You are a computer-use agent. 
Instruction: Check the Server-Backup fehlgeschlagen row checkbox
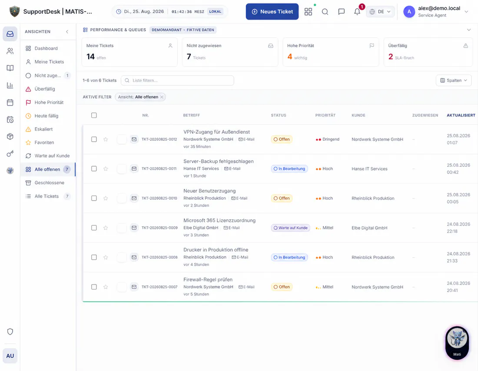coord(94,169)
